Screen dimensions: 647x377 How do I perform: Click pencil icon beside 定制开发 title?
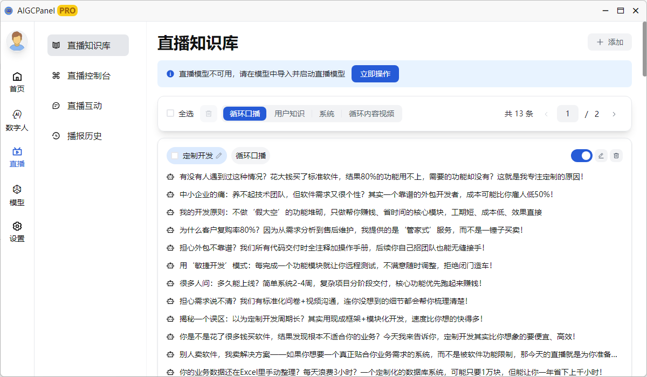(x=218, y=156)
